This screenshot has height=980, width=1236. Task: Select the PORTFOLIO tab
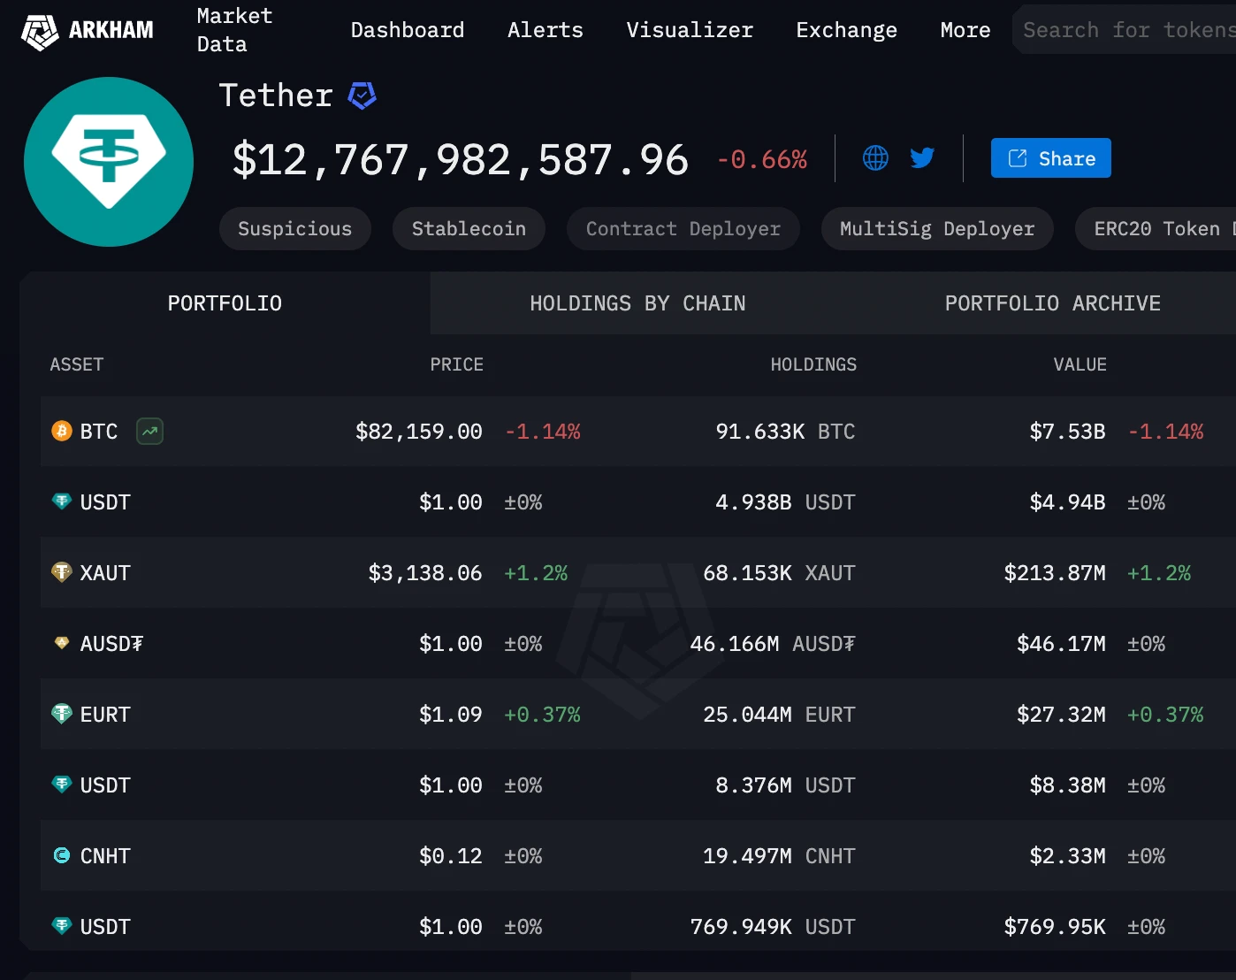tap(225, 303)
